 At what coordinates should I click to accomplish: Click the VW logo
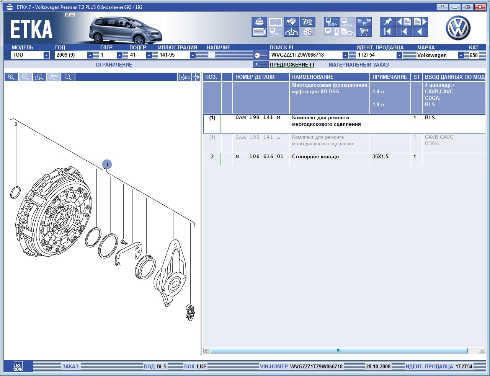[458, 28]
